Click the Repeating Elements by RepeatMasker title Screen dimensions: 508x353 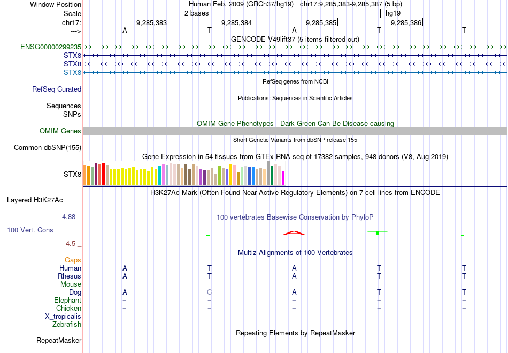pyautogui.click(x=296, y=333)
